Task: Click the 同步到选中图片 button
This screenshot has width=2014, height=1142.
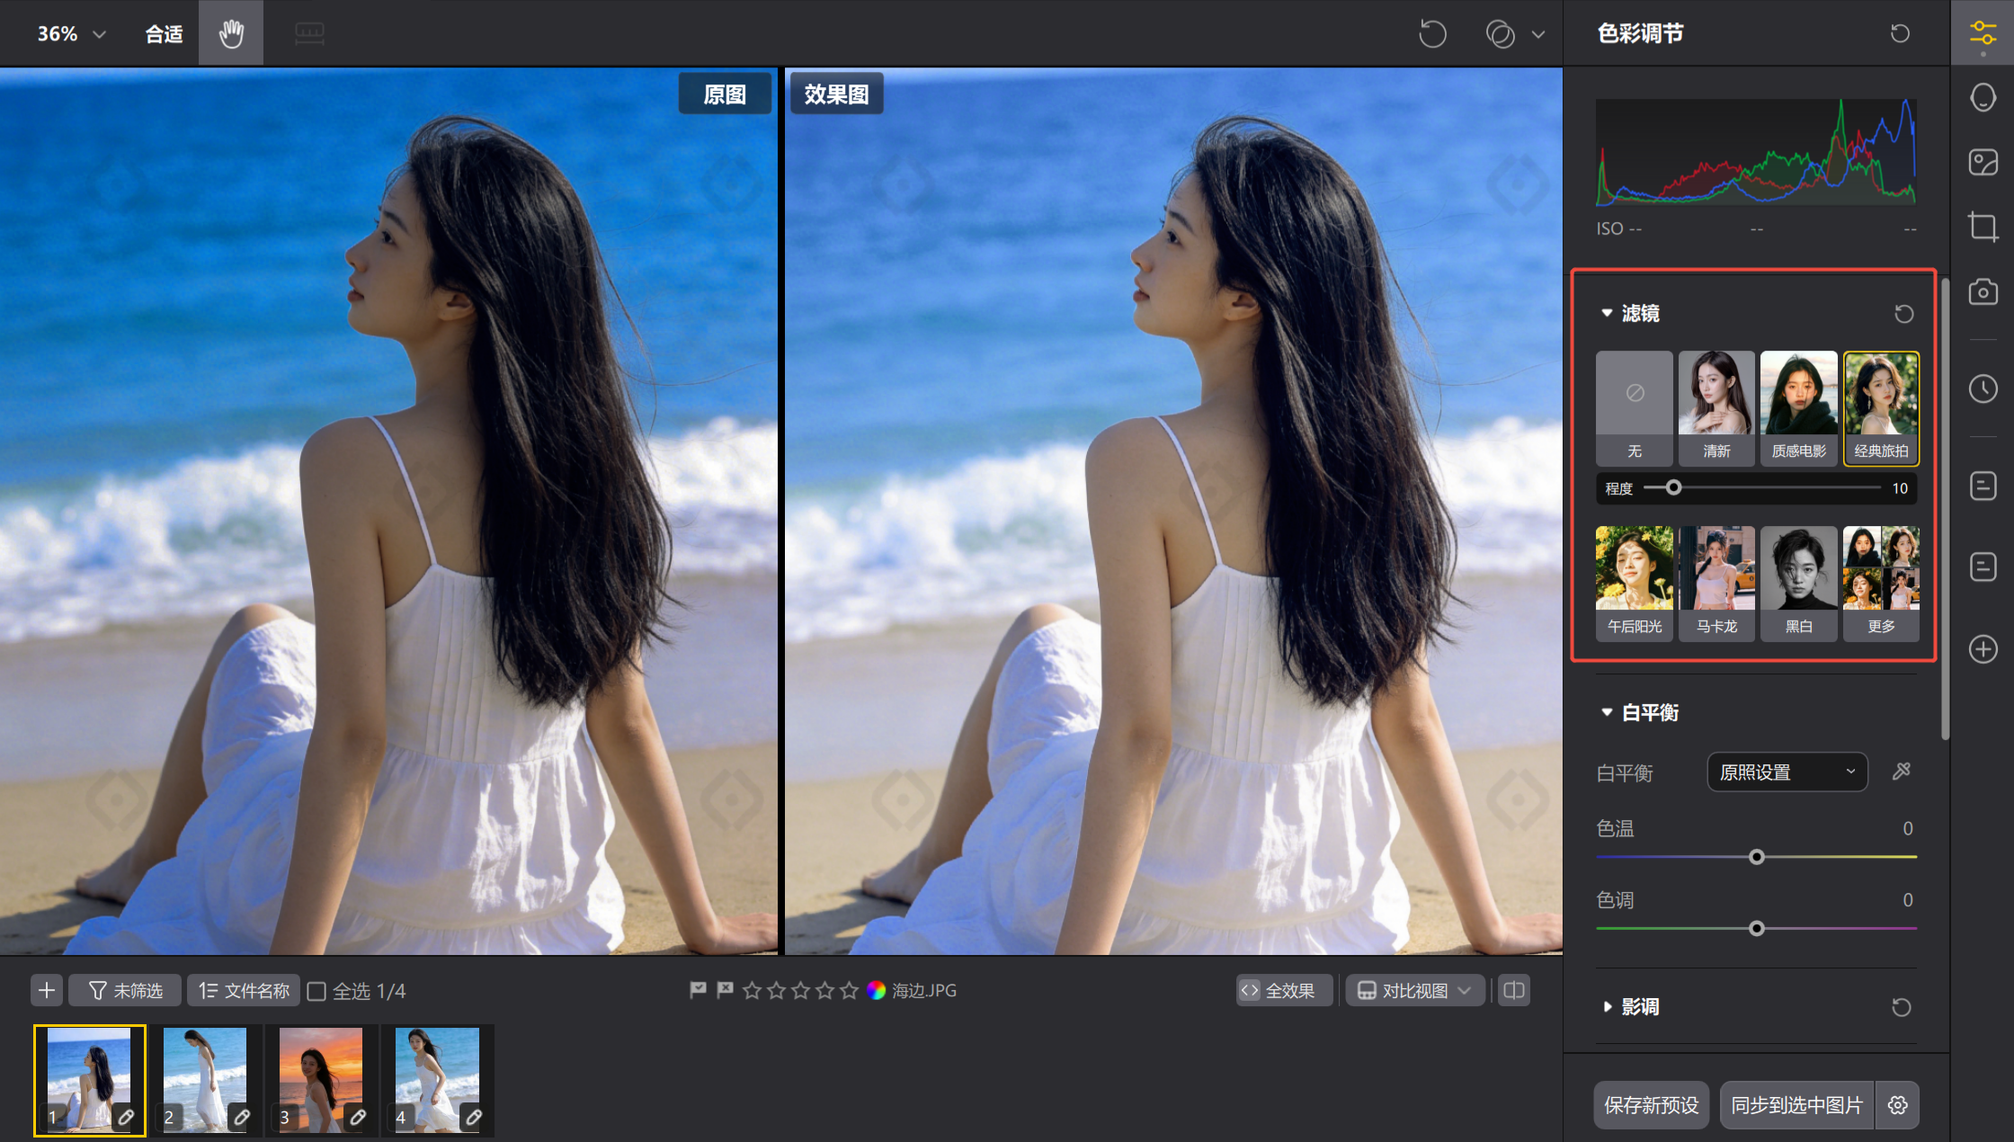Action: point(1796,1105)
